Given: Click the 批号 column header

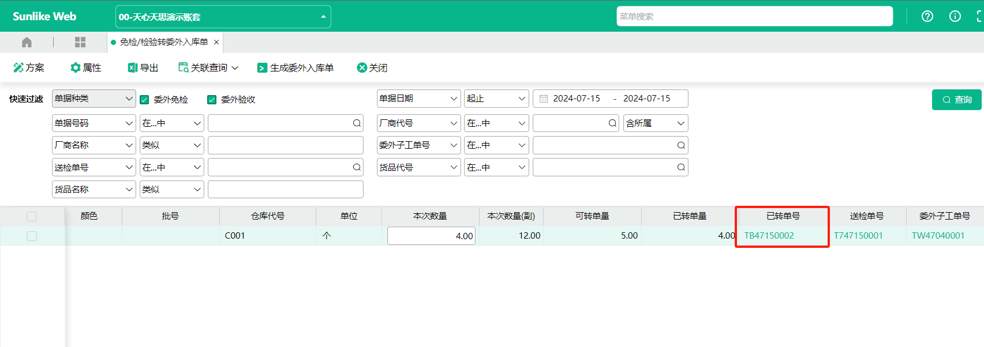Looking at the screenshot, I should click(x=170, y=216).
